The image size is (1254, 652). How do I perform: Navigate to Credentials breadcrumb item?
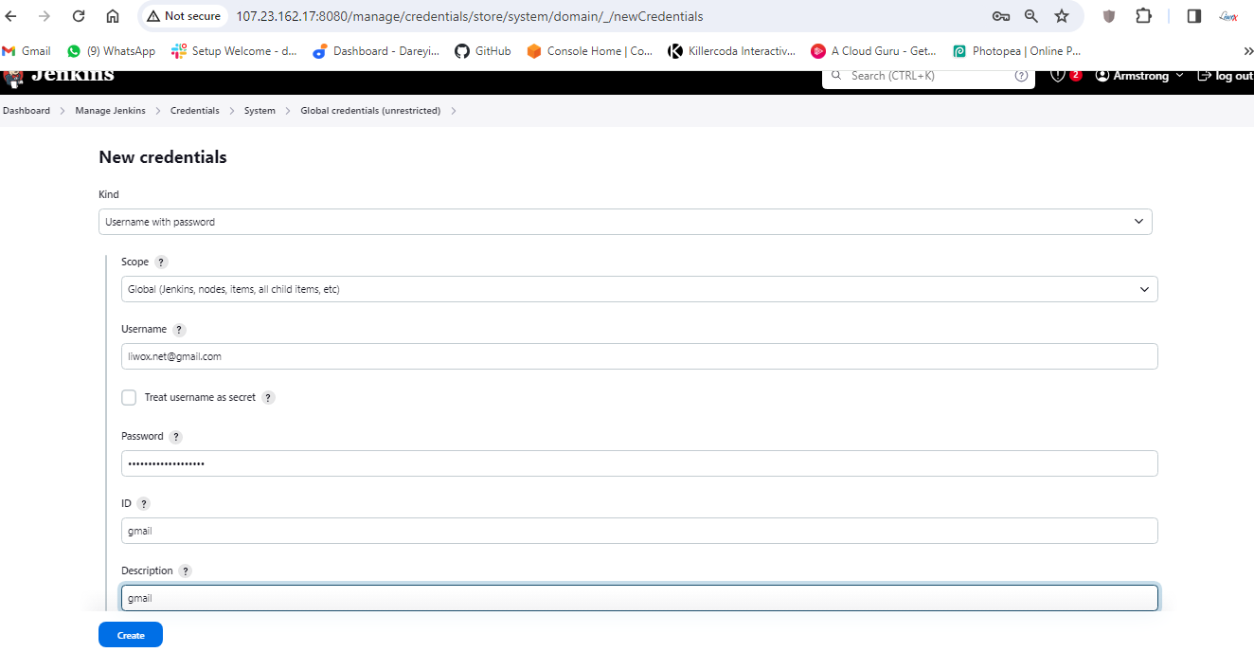click(195, 111)
